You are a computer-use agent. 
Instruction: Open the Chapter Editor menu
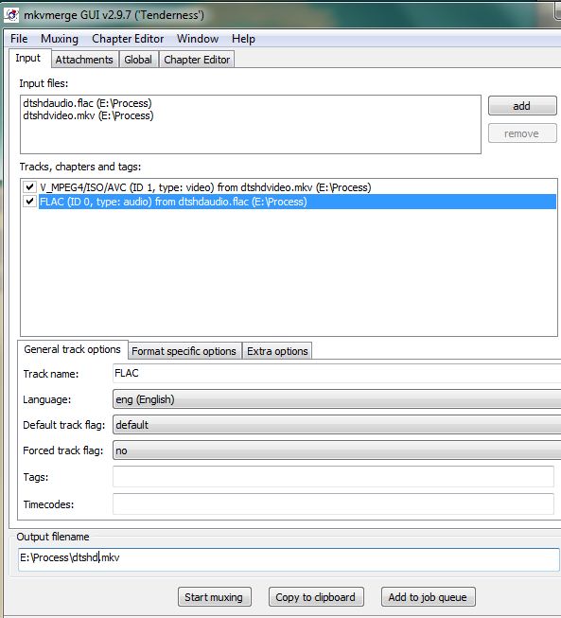click(128, 39)
